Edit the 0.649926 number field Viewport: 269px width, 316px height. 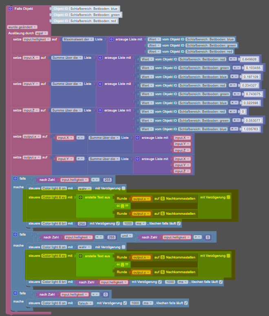249,59
